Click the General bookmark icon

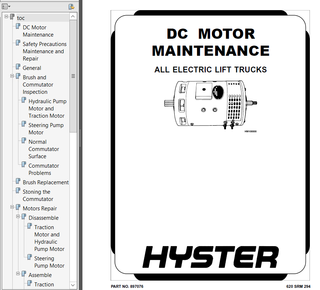pos(18,67)
